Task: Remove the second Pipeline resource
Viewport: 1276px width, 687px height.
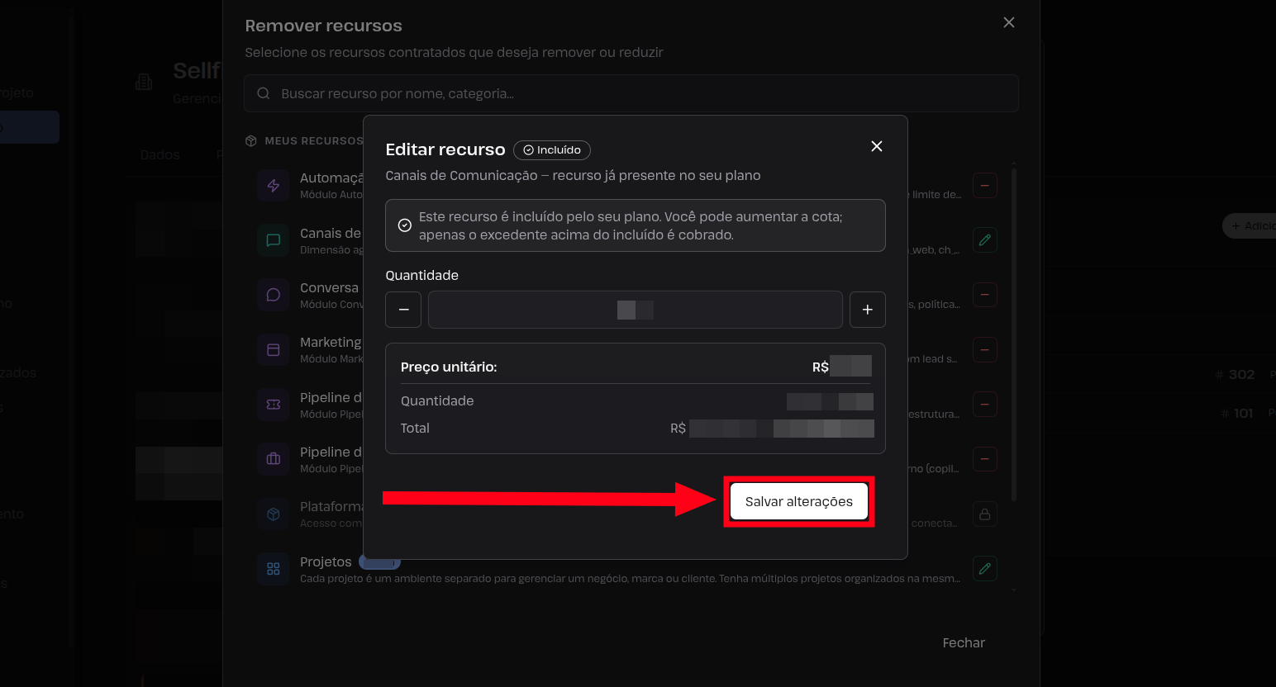Action: point(984,459)
